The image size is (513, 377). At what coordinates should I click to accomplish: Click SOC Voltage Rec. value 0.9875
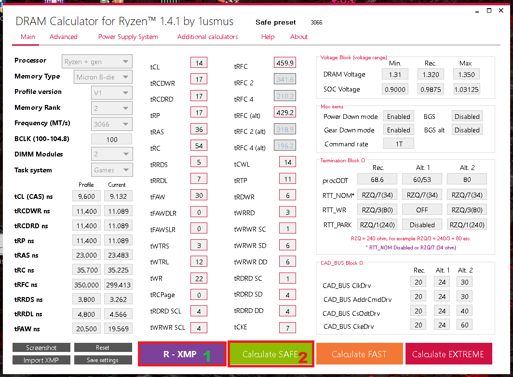(431, 89)
